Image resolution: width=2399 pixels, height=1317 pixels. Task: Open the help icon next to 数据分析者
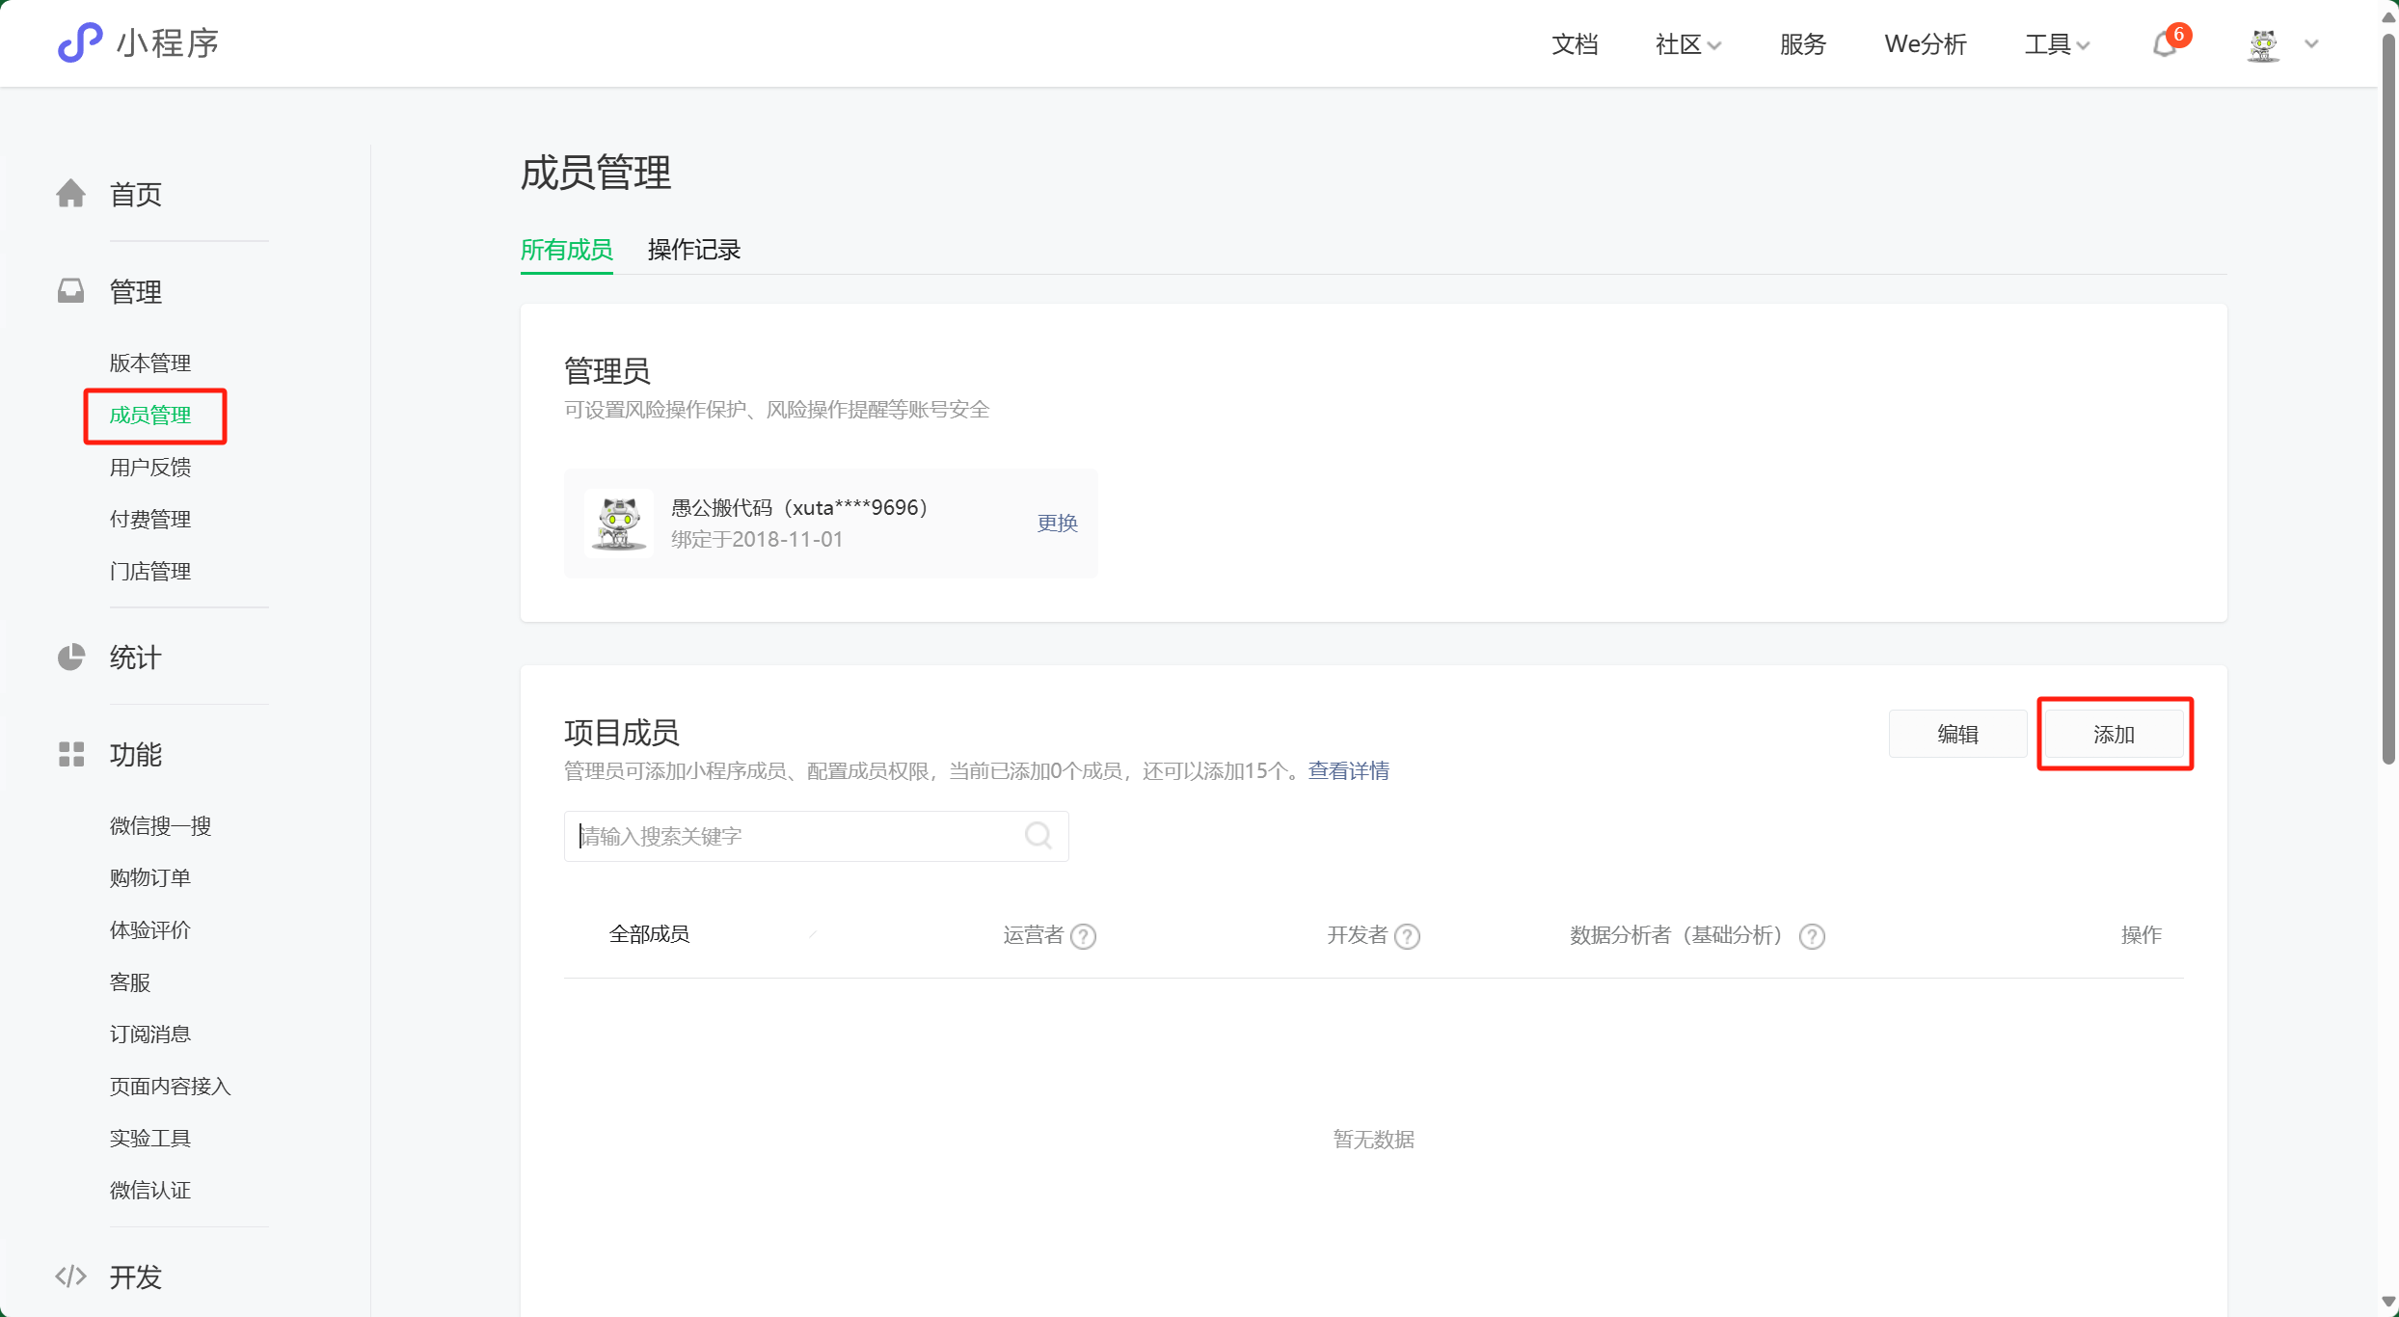[1812, 935]
